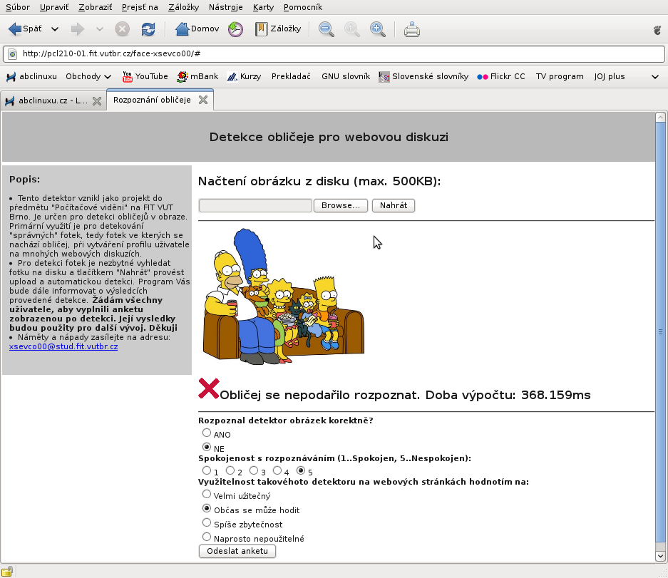Select satisfaction rating 4
Image resolution: width=668 pixels, height=578 pixels.
click(x=277, y=470)
